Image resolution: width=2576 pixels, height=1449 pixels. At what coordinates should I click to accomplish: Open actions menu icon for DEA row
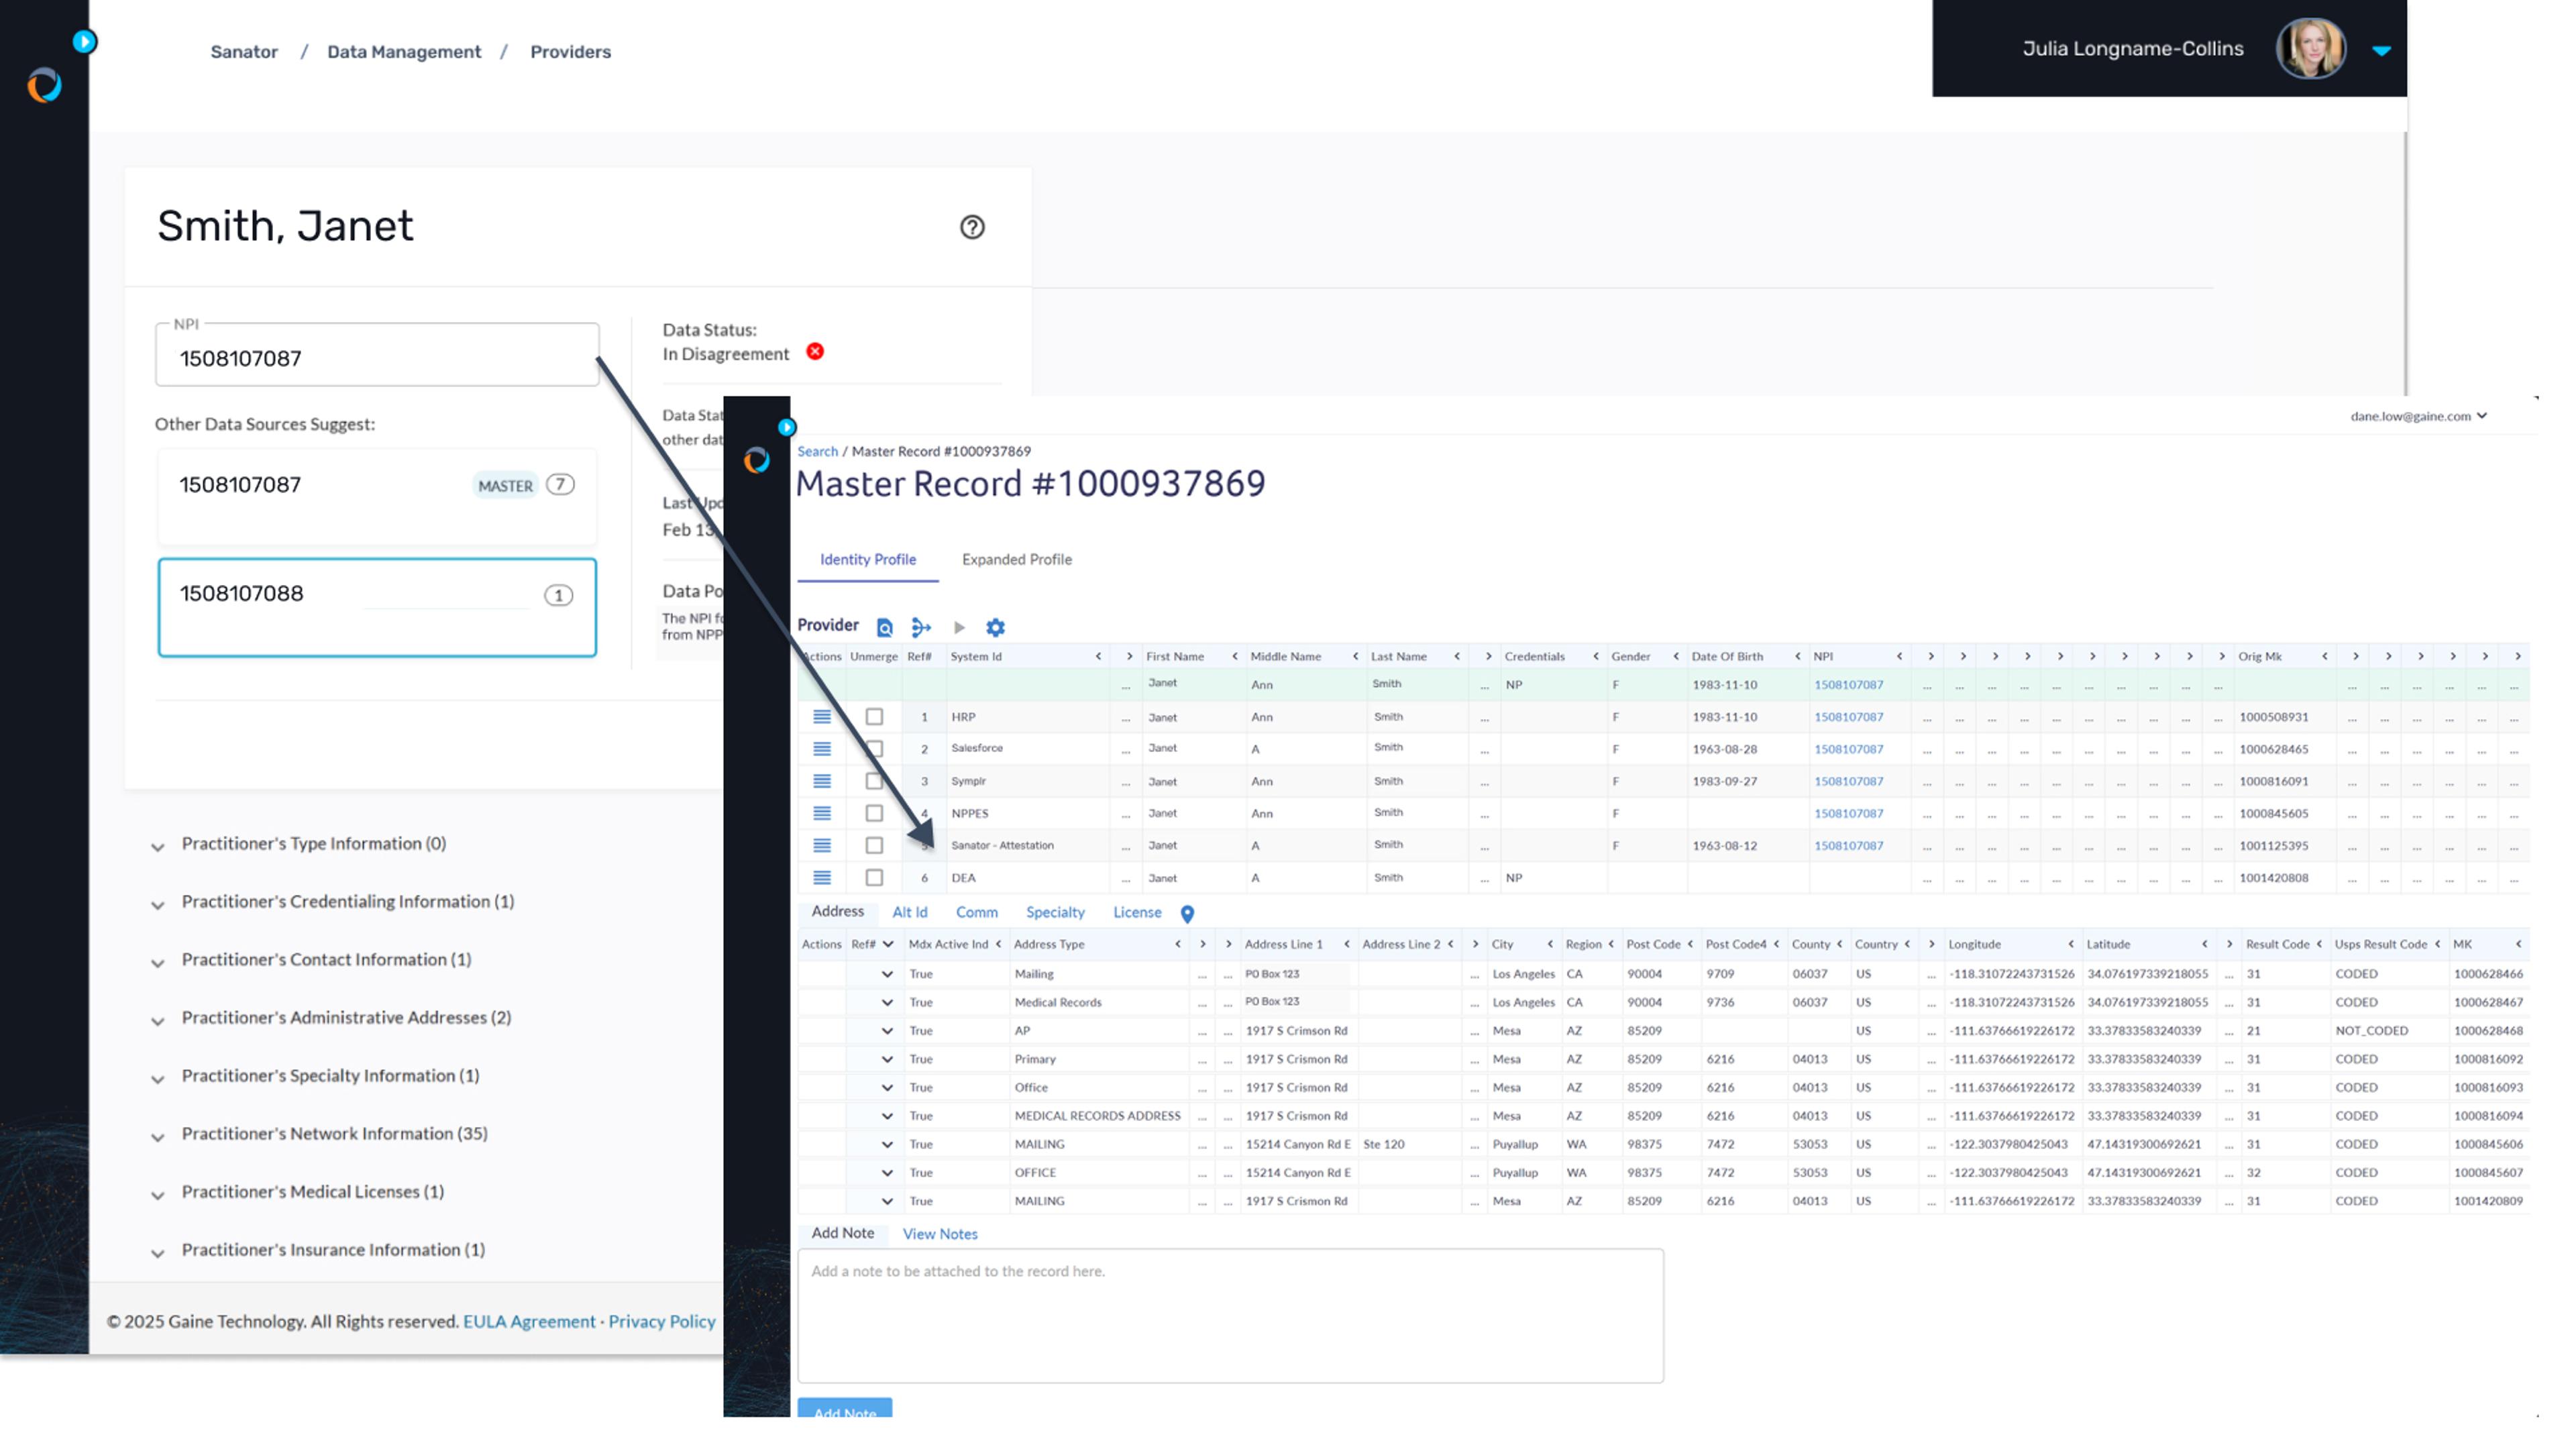coord(822,877)
